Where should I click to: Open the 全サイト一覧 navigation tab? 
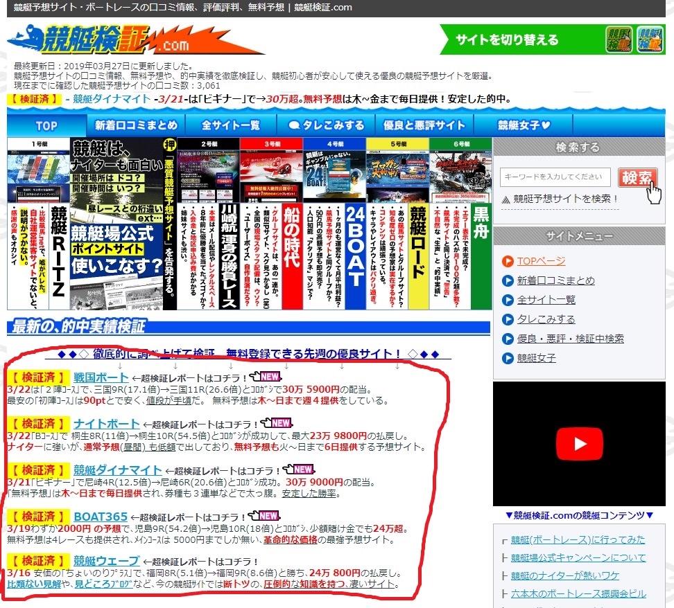click(x=231, y=125)
